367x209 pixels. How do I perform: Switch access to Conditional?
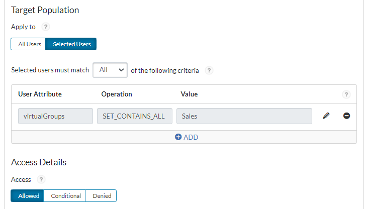(x=65, y=196)
